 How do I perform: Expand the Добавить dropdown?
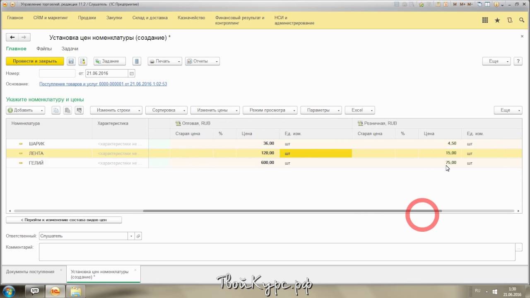pyautogui.click(x=26, y=111)
